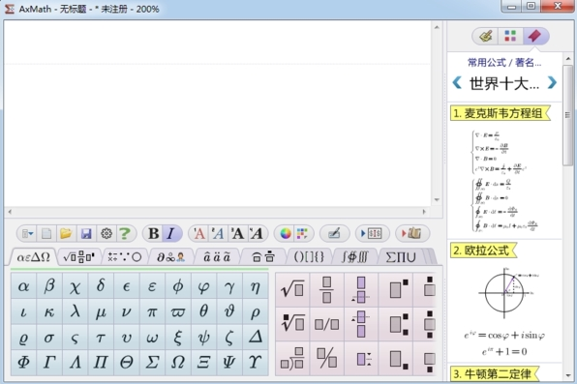Select 2. 欧拉公式 heading
This screenshot has width=577, height=384.
(x=483, y=251)
